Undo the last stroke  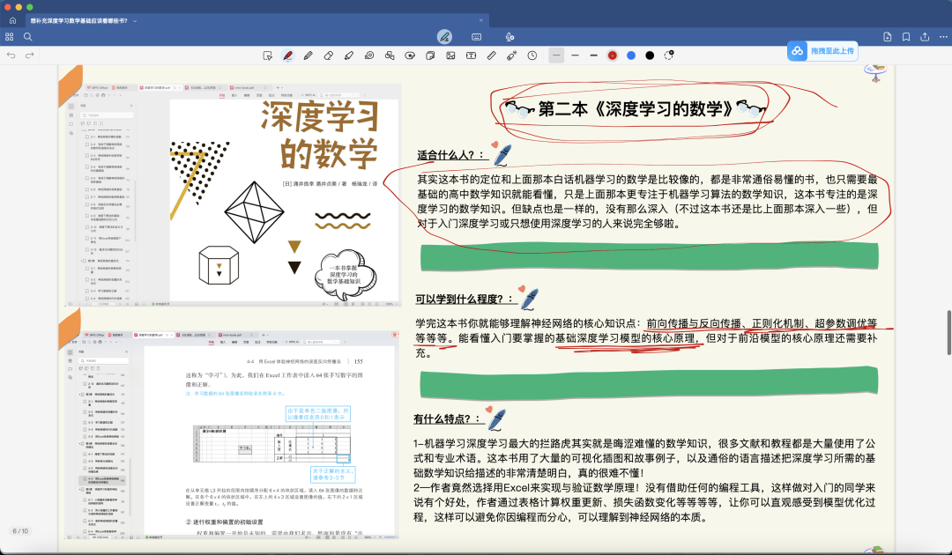click(11, 55)
